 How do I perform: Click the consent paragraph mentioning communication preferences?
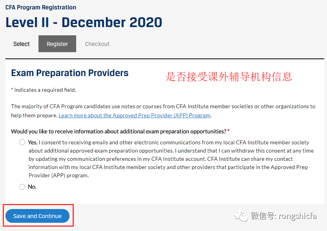[168, 159]
